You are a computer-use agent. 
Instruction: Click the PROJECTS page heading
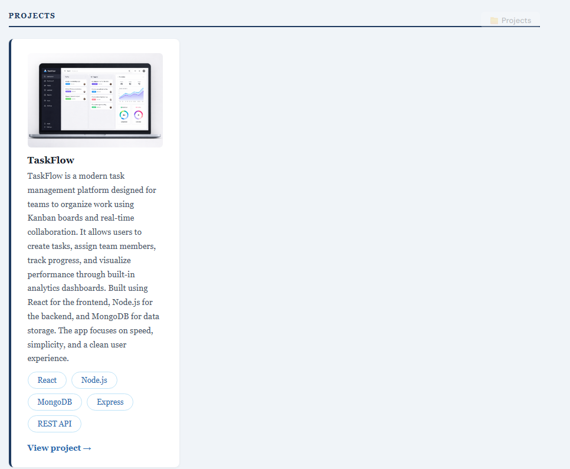tap(32, 15)
